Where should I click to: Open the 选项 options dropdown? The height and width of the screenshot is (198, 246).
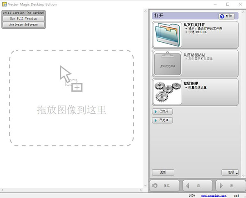[230, 172]
